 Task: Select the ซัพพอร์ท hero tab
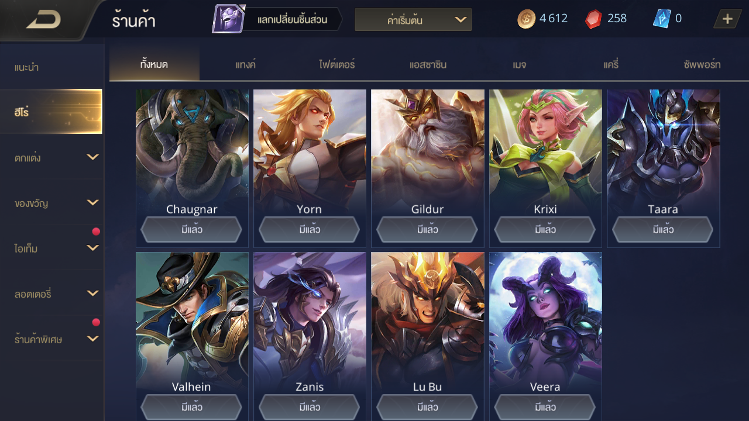[702, 64]
